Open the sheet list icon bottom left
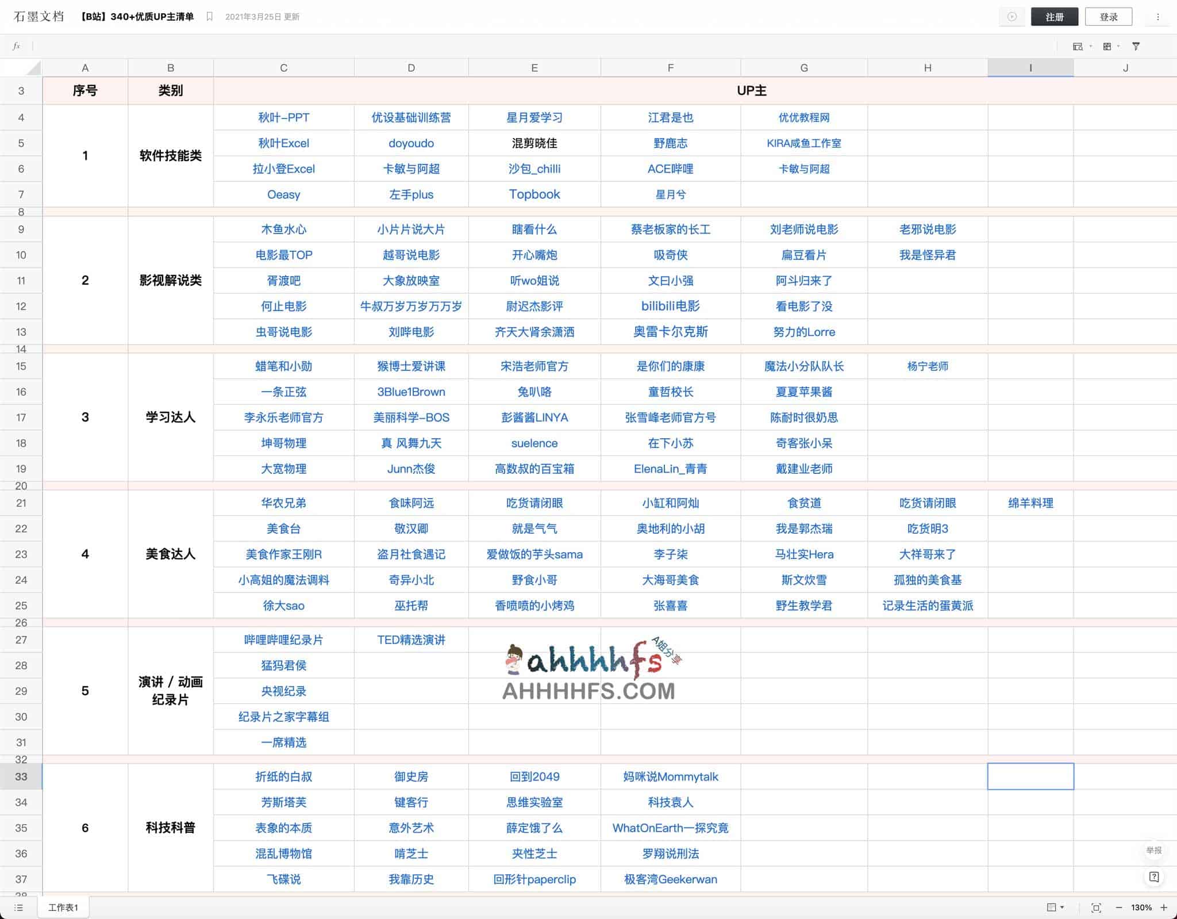The height and width of the screenshot is (919, 1177). 18,907
